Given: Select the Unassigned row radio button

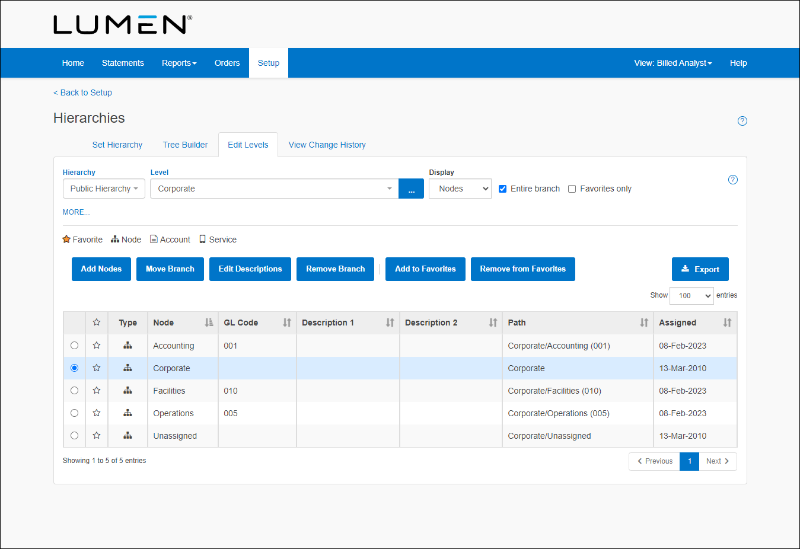Looking at the screenshot, I should [x=74, y=435].
